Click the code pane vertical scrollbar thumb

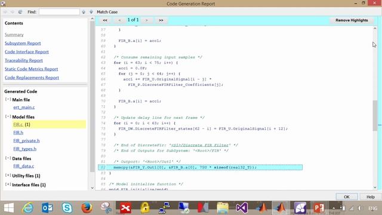tap(375, 116)
